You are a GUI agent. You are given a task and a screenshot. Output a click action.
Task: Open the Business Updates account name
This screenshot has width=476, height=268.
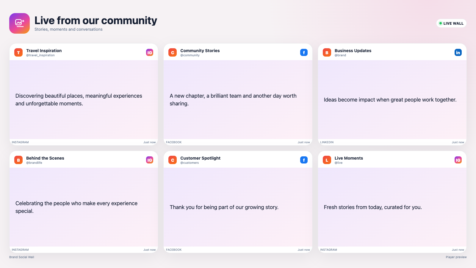(353, 51)
